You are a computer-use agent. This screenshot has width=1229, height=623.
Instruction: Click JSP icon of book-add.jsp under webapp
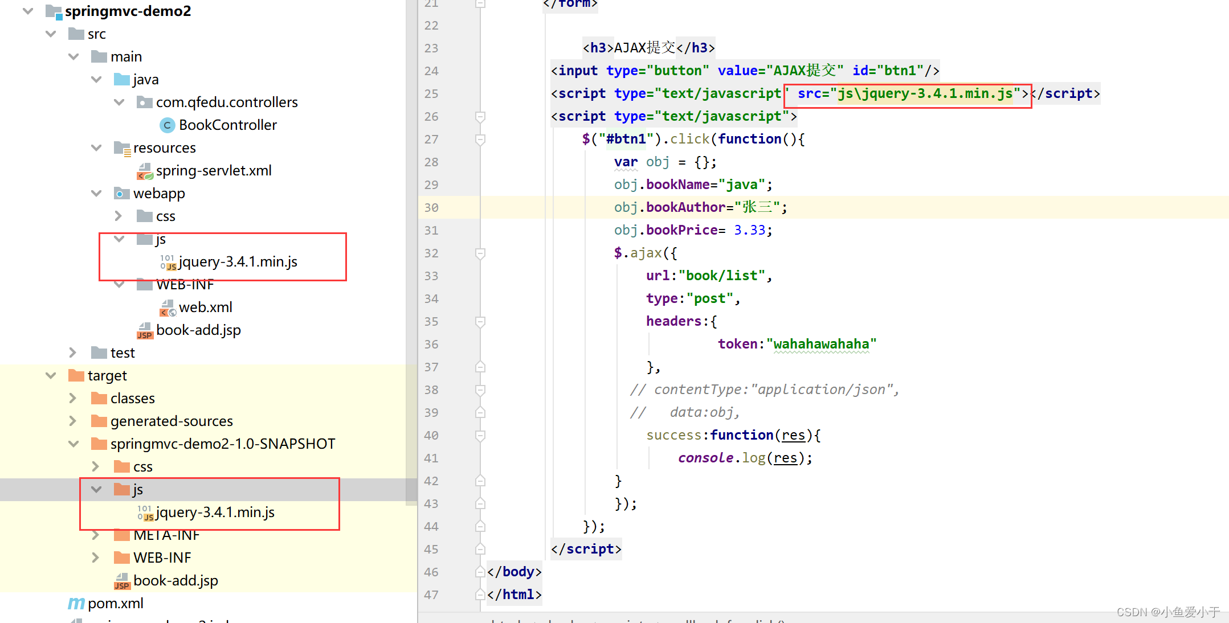point(145,331)
